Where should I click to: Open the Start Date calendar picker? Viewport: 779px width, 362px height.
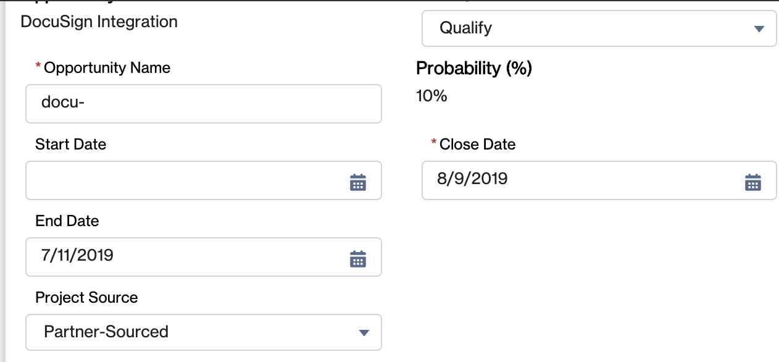pyautogui.click(x=359, y=181)
